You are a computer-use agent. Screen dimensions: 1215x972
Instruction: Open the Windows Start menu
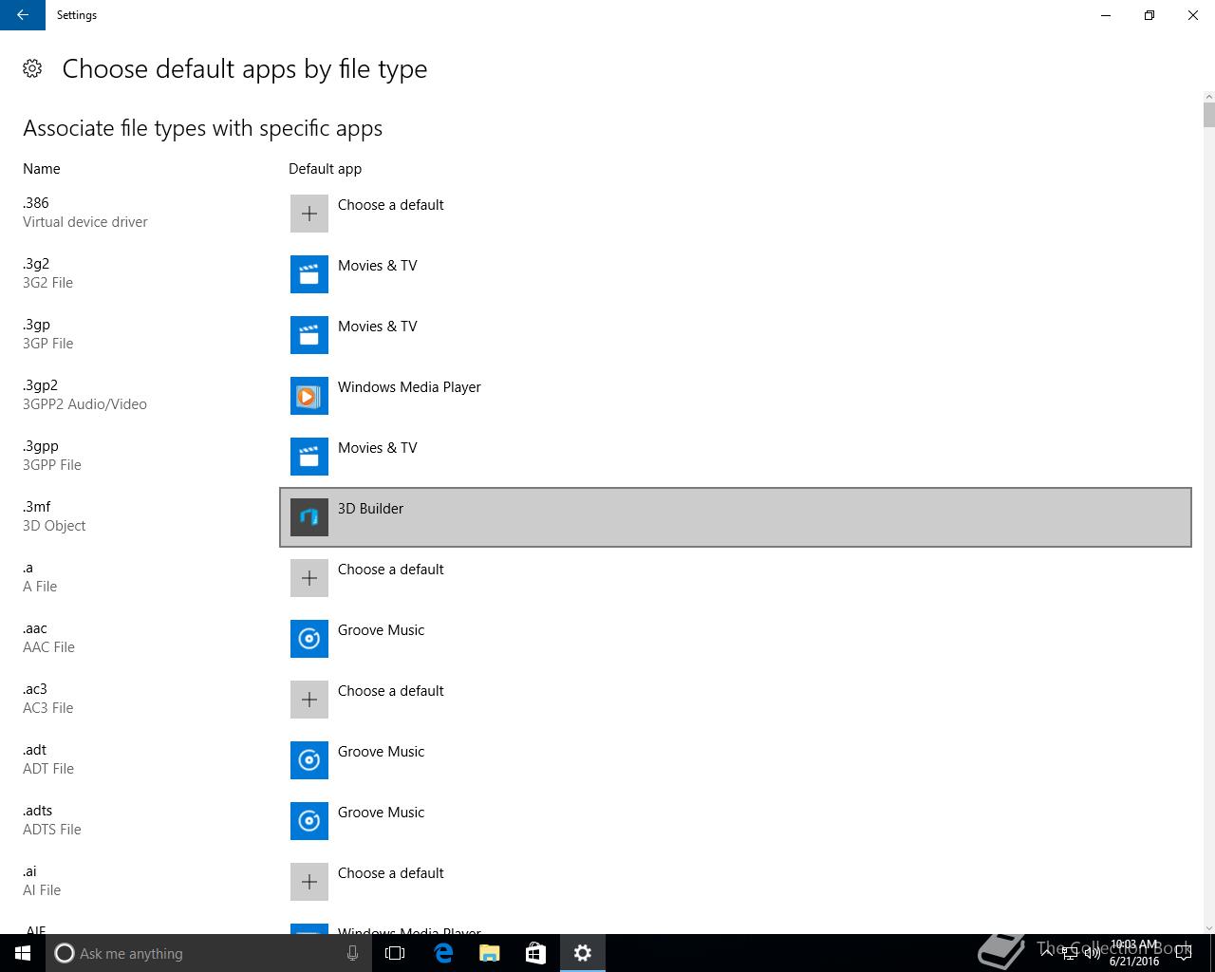tap(23, 953)
